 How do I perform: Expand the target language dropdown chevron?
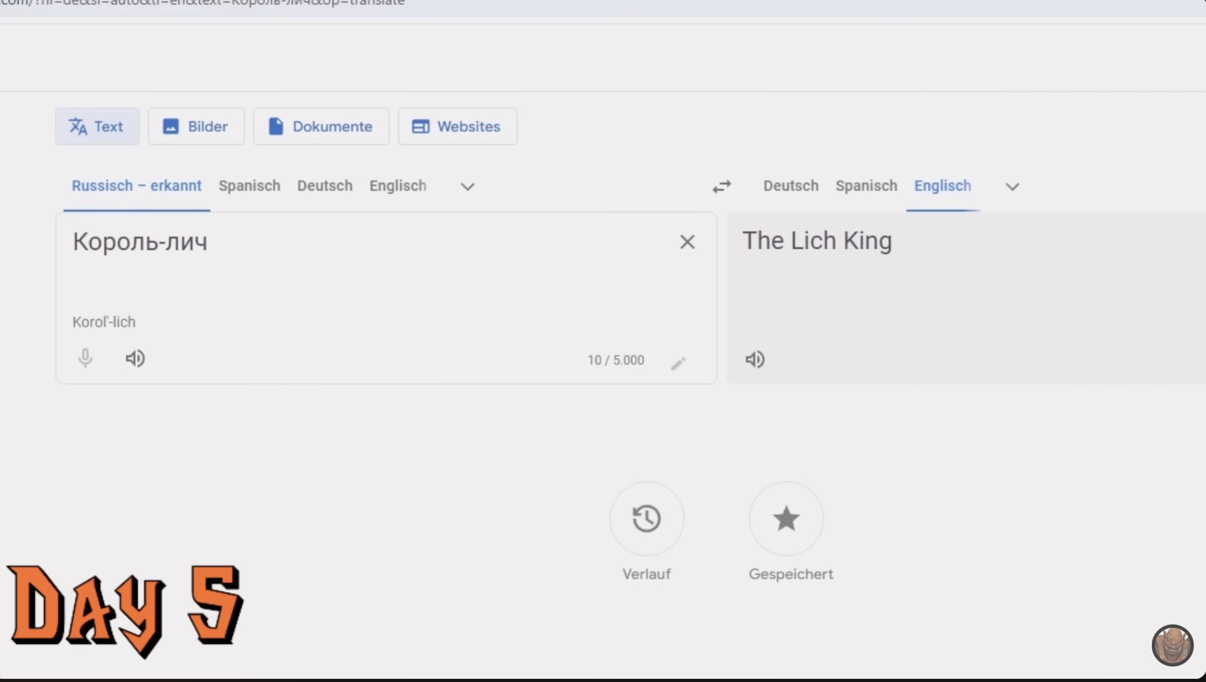click(x=1012, y=187)
